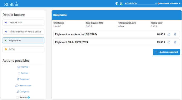Edit the Règlement en espèces payment
Image resolution: width=182 pixels, height=100 pixels.
pyautogui.click(x=169, y=34)
